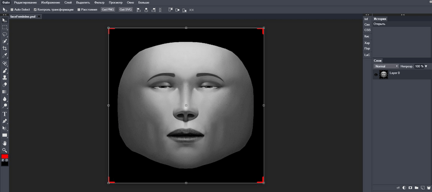
Task: Select the Rectangular Marquee tool
Action: [x=5, y=27]
